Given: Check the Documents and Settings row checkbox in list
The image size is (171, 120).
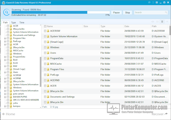Looking at the screenshot, I should point(45,97).
